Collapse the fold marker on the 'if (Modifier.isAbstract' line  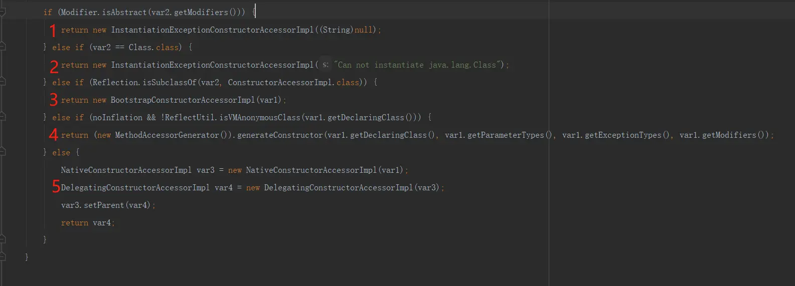[x=2, y=12]
